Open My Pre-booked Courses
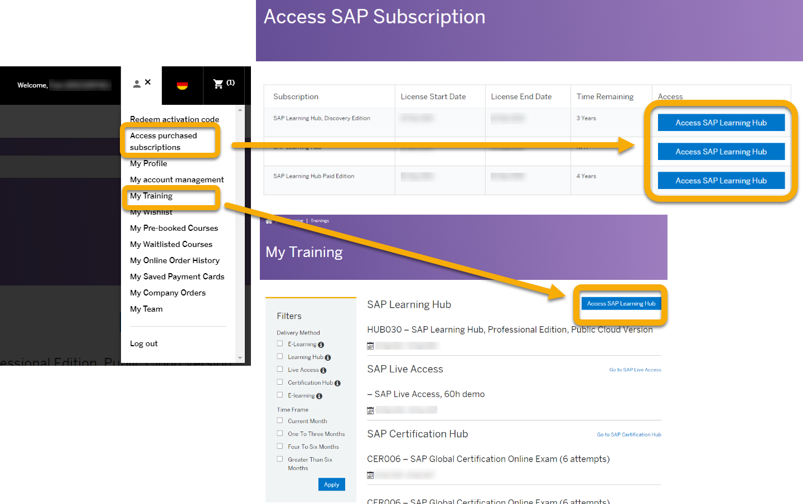803x504 pixels. pos(174,228)
